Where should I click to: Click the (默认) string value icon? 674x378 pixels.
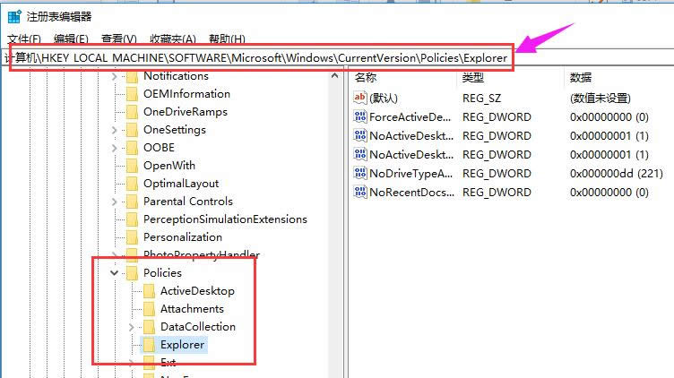(361, 99)
